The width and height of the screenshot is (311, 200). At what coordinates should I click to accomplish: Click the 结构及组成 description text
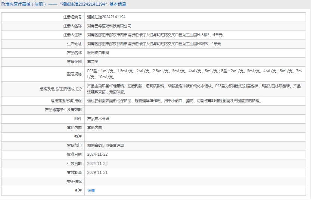194,89
